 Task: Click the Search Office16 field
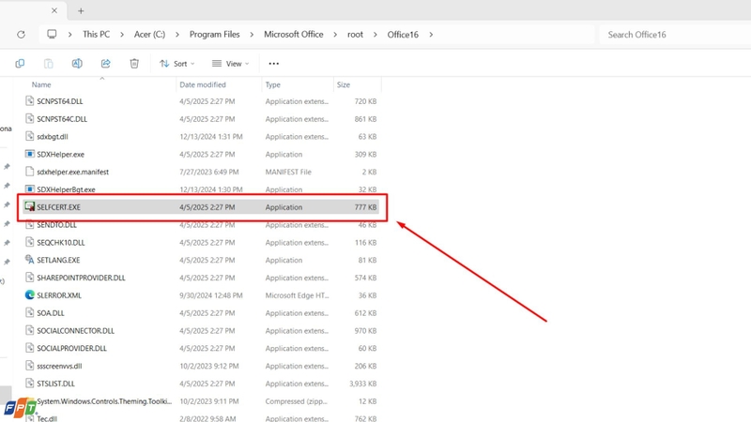674,35
